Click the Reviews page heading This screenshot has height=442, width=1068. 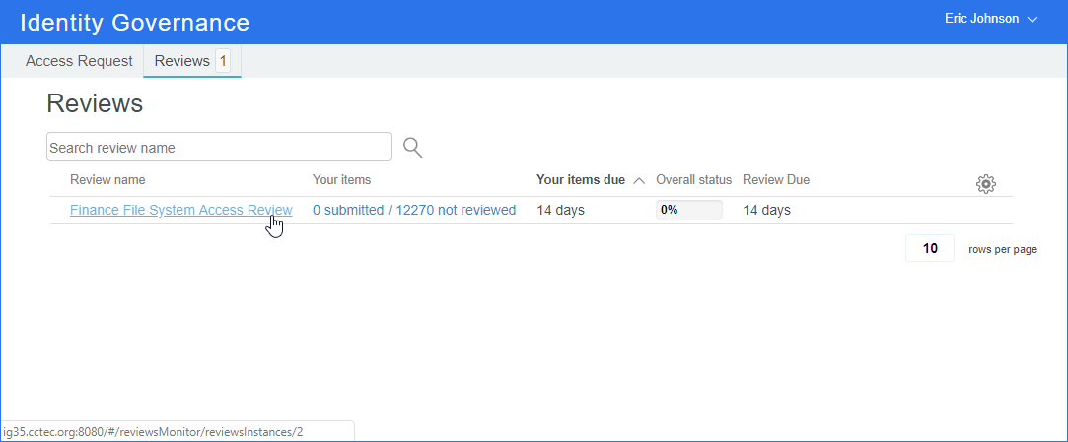[95, 103]
